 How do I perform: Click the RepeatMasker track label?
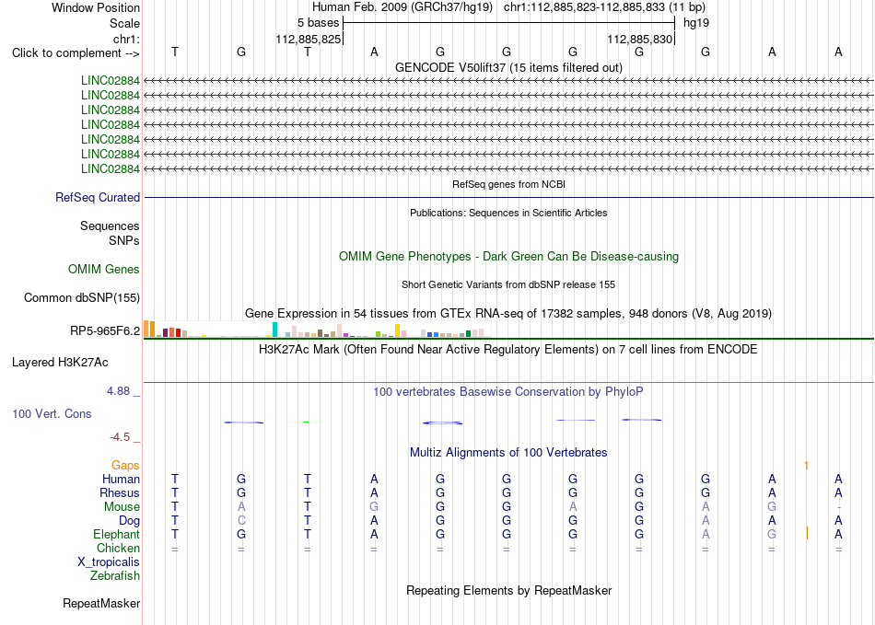(x=101, y=603)
